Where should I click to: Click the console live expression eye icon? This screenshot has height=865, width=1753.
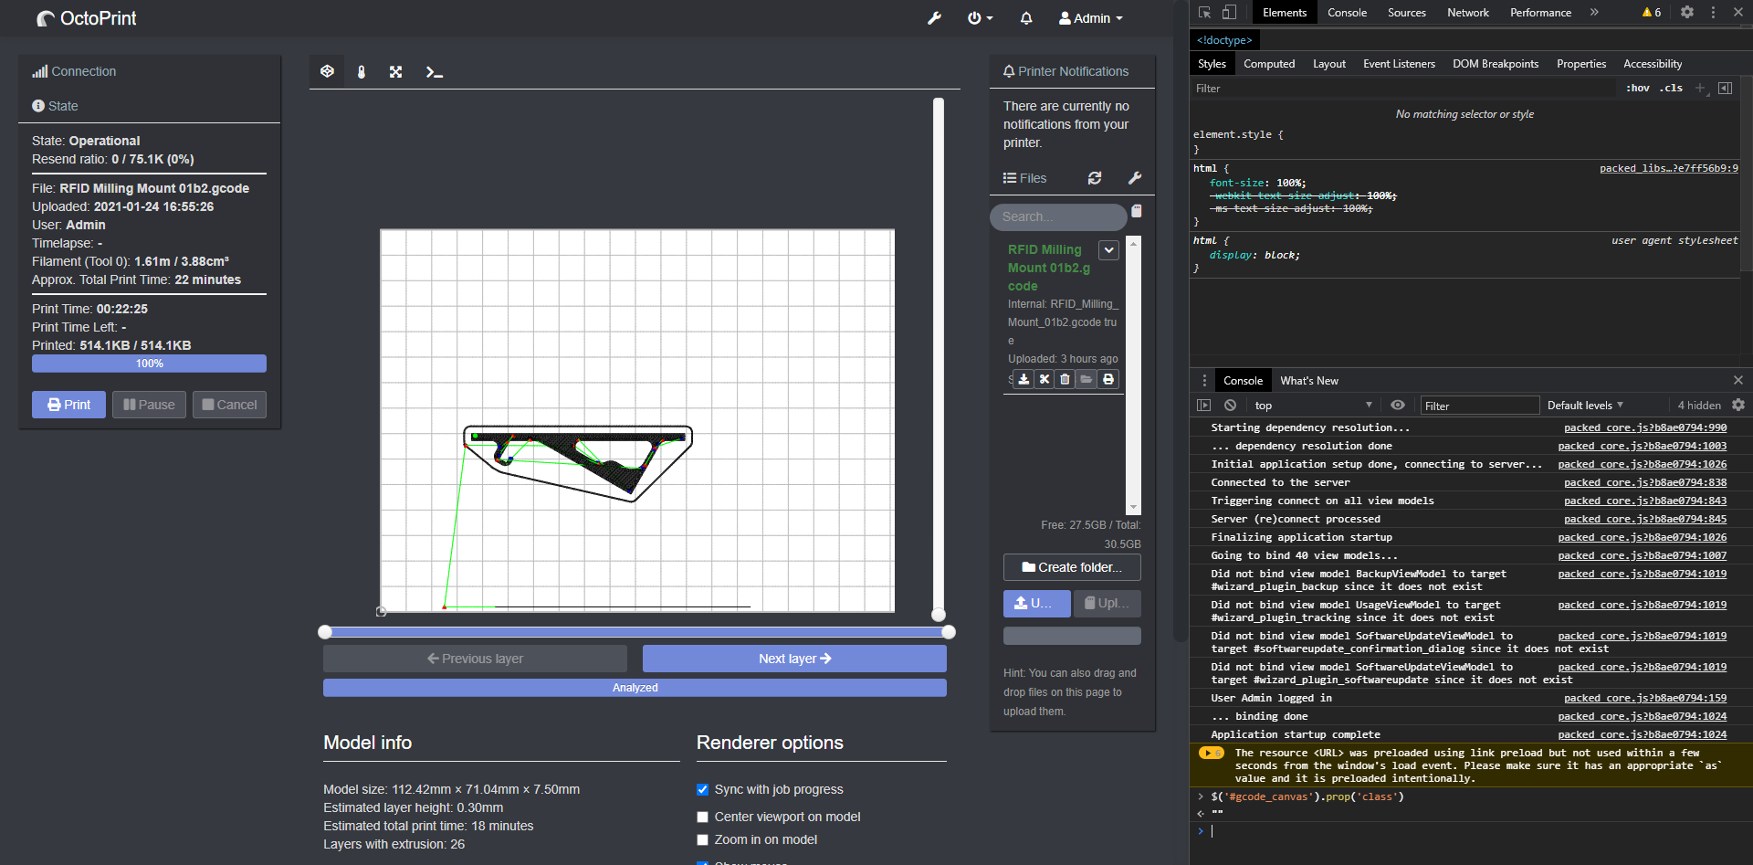pos(1398,406)
